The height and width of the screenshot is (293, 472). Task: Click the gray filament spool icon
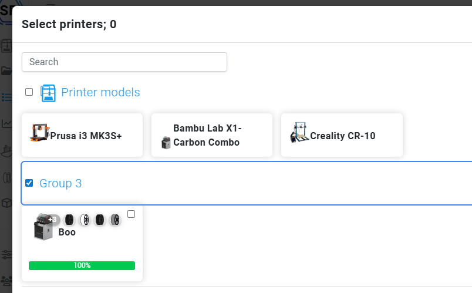(x=115, y=220)
